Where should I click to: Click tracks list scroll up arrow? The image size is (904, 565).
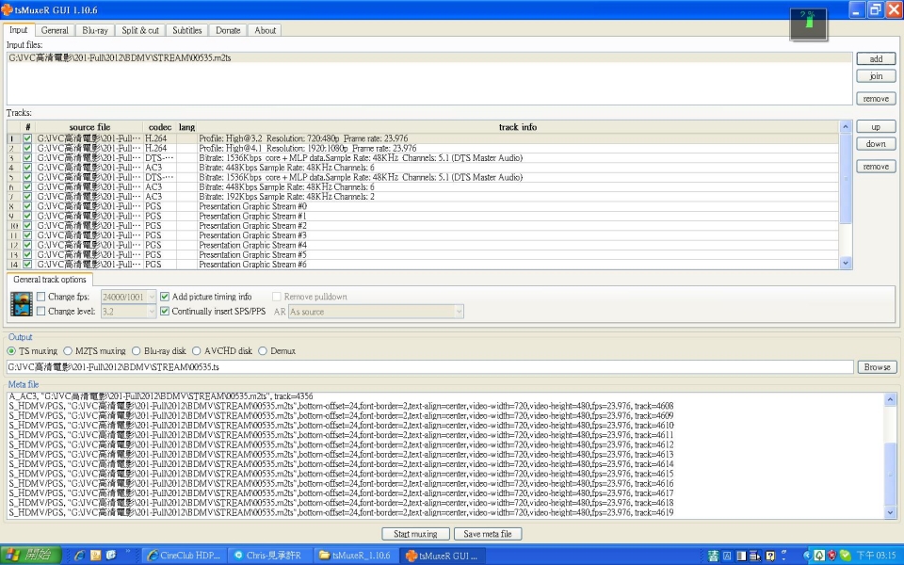point(846,127)
